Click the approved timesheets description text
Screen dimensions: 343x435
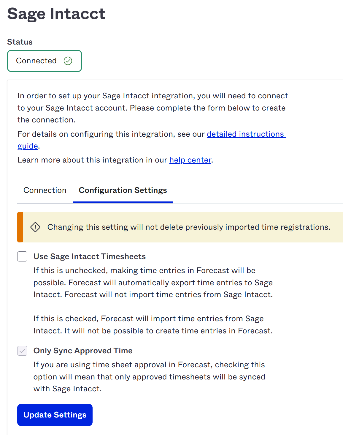pos(149,377)
